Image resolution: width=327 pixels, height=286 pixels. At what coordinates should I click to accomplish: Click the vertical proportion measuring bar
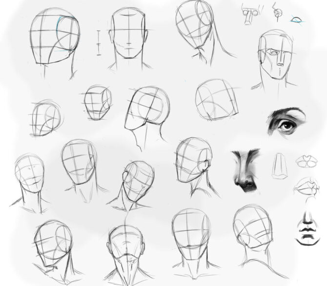click(99, 43)
